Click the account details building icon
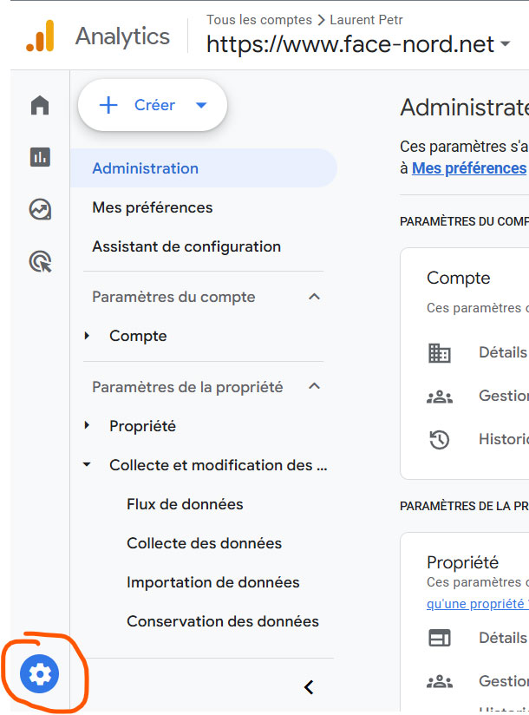529x715 pixels. pyautogui.click(x=440, y=353)
